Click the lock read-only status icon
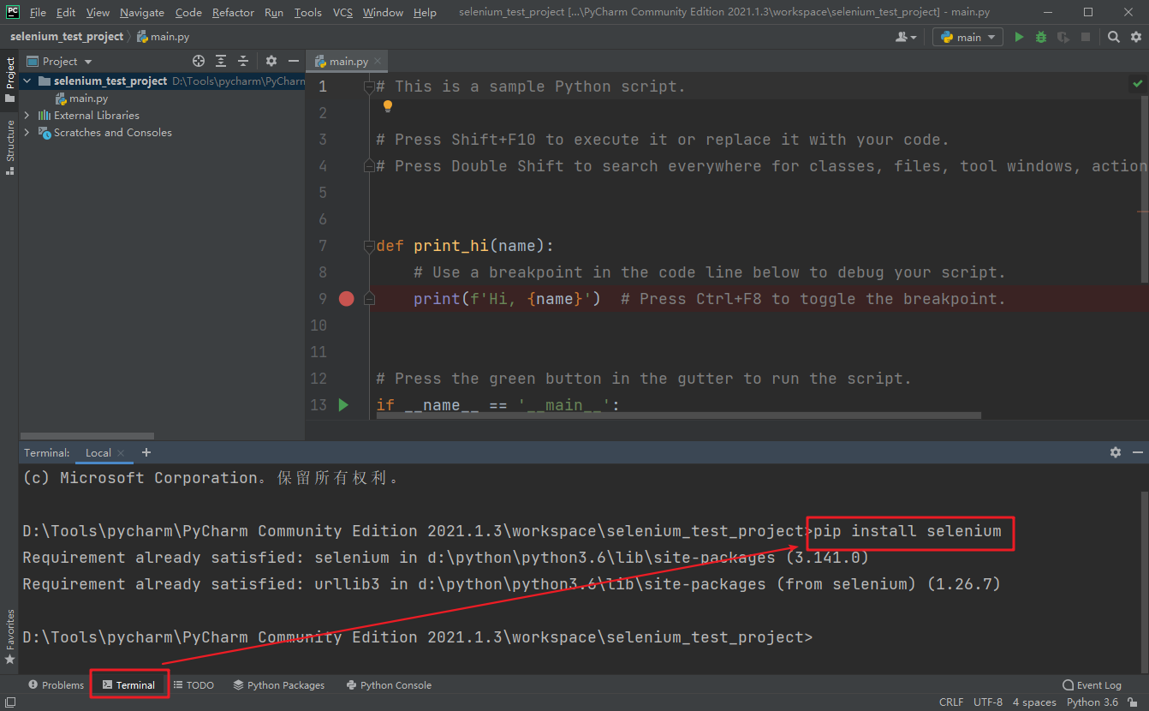The image size is (1149, 711). (1134, 702)
